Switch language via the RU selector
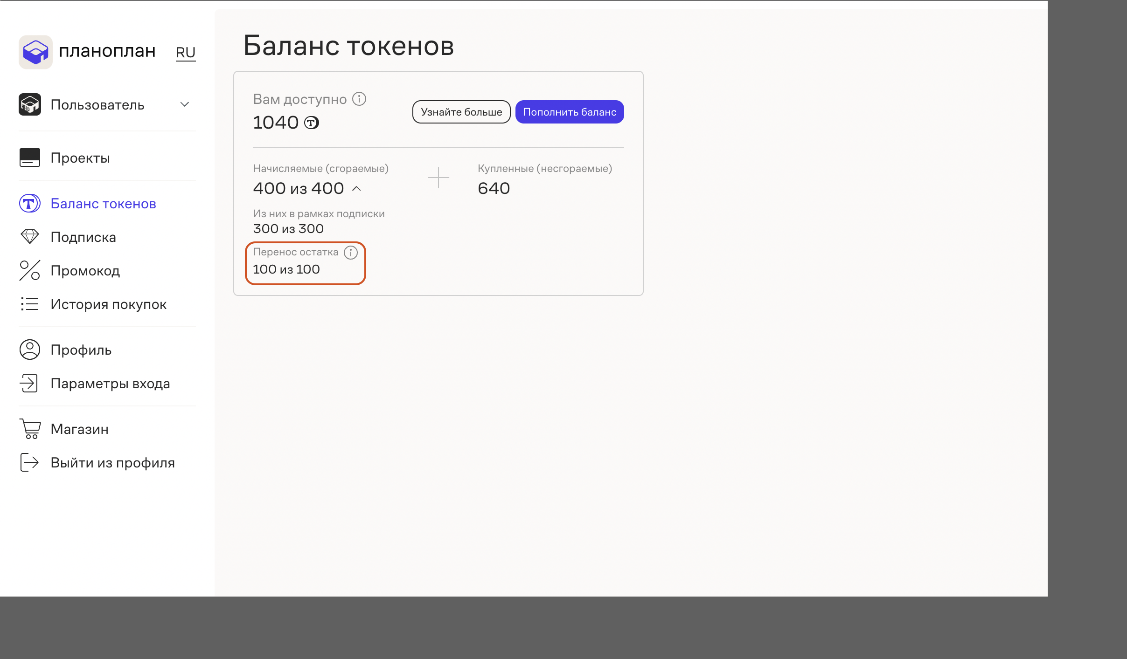Viewport: 1127px width, 659px height. [186, 52]
